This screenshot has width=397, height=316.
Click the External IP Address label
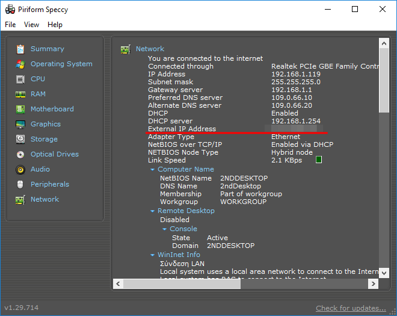(x=182, y=129)
